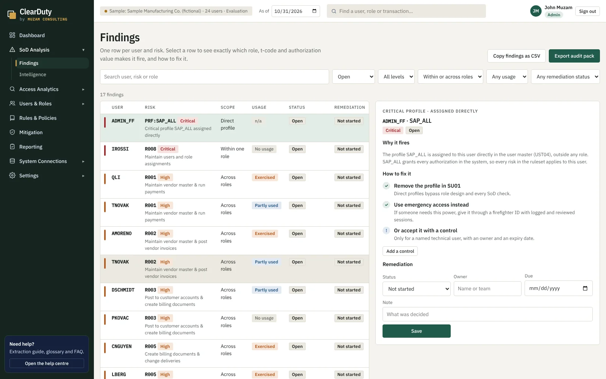The width and height of the screenshot is (606, 379).
Task: Open the Mitigation menu item
Action: (x=47, y=132)
